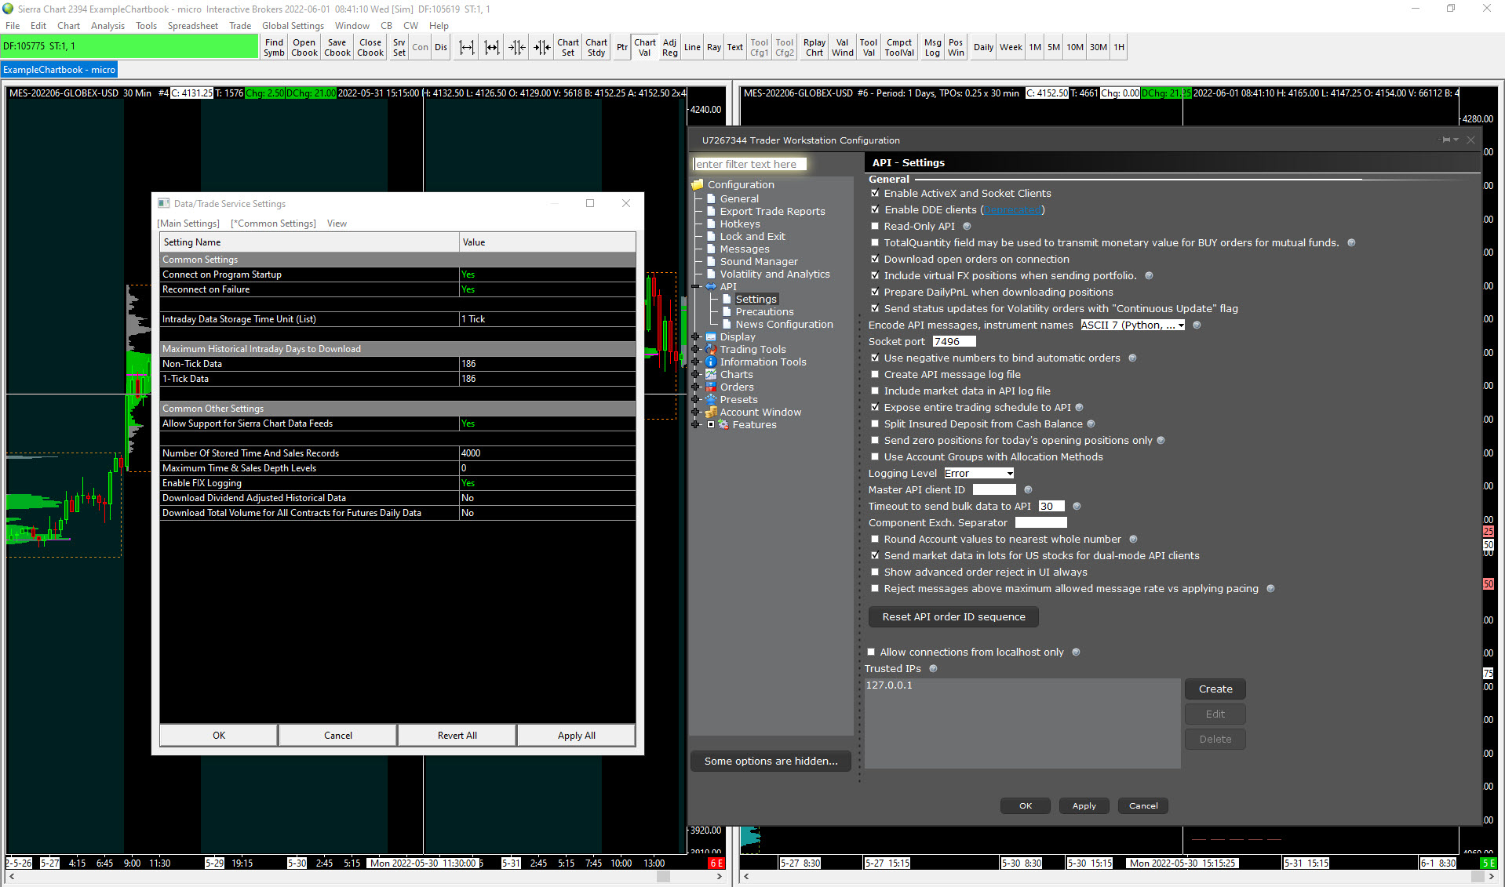Click the Features gear icon
Image resolution: width=1505 pixels, height=887 pixels.
click(723, 425)
